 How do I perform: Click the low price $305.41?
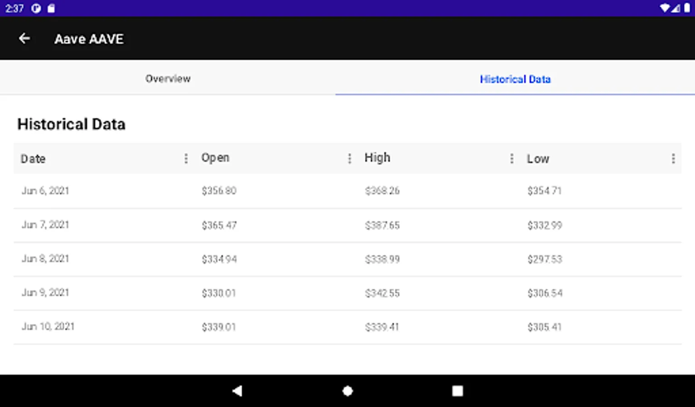[544, 327]
